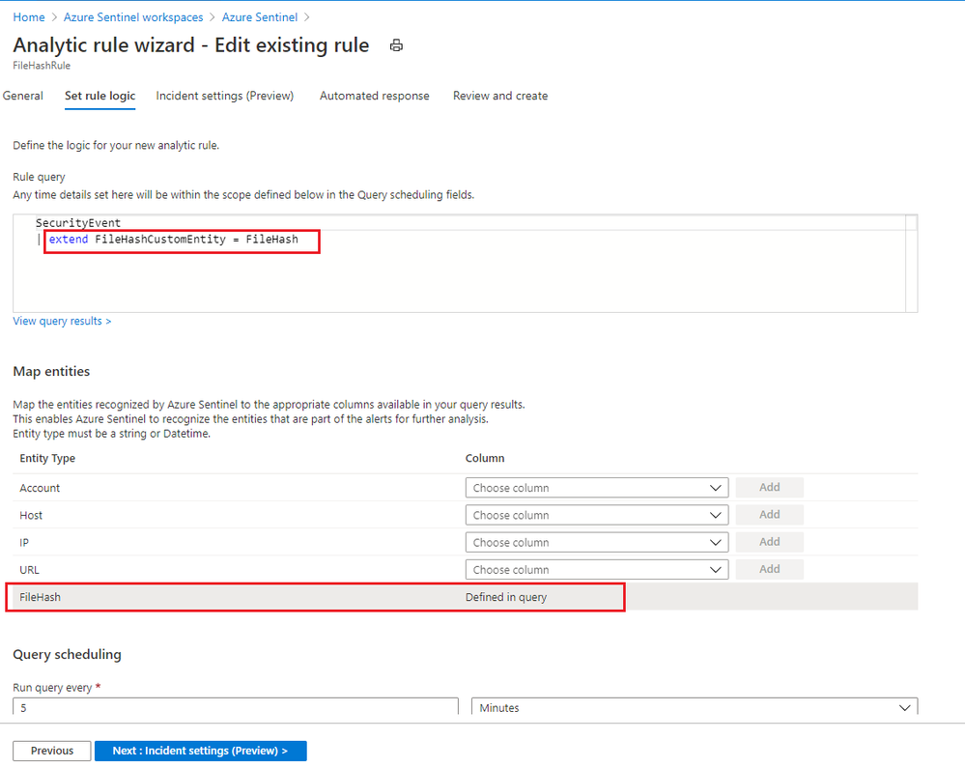This screenshot has height=768, width=965.
Task: Go to Home breadcrumb
Action: tap(29, 17)
